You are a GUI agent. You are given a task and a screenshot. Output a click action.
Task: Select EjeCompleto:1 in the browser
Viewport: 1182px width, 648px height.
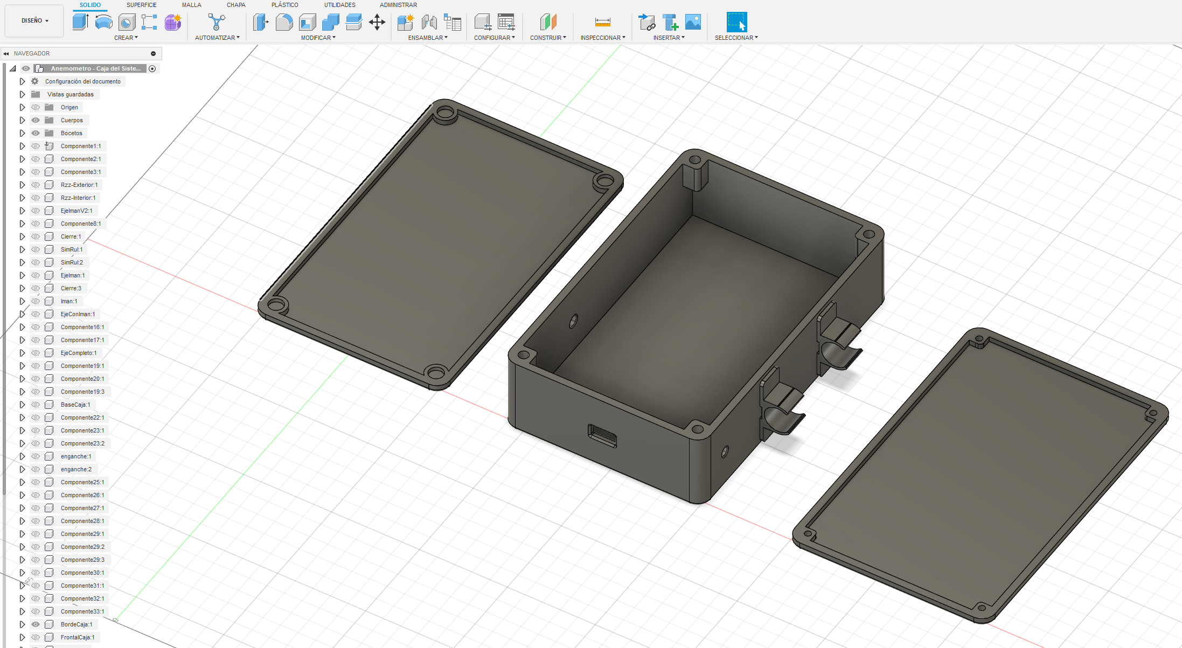click(x=79, y=353)
